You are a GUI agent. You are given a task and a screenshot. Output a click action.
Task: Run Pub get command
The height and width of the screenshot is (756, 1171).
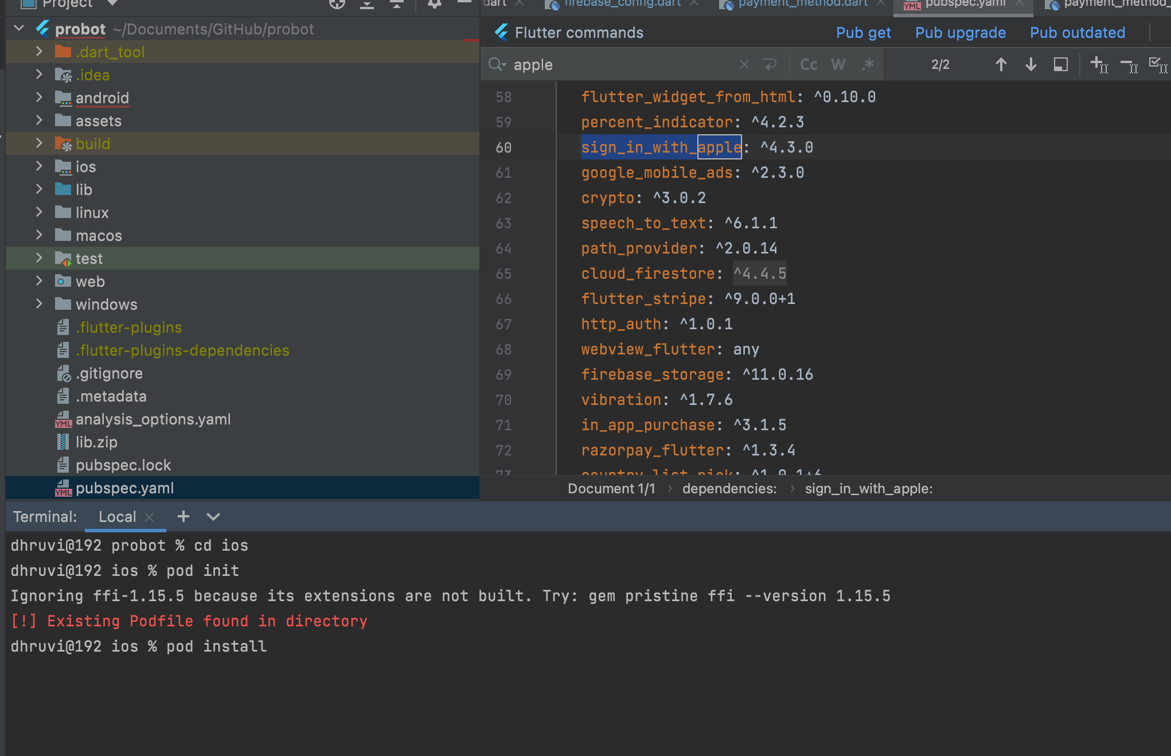[863, 33]
